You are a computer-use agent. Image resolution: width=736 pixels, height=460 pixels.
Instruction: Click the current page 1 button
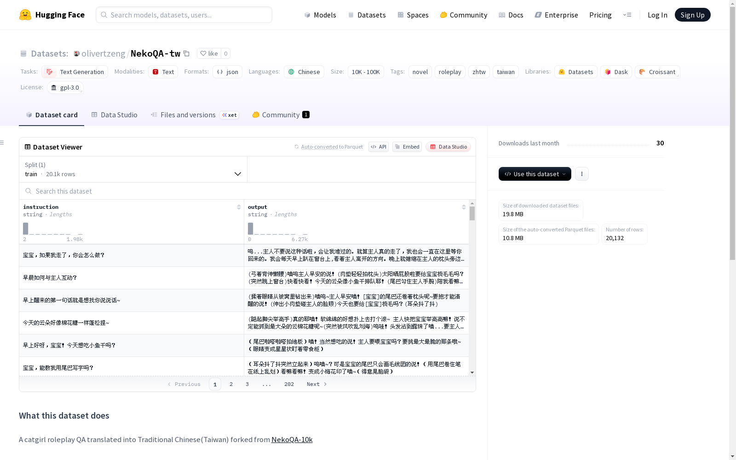point(215,384)
